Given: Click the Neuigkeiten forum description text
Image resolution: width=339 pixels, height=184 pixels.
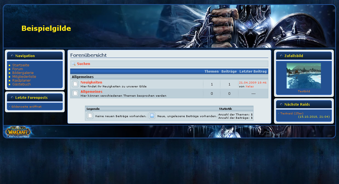Looking at the screenshot, I should [113, 86].
